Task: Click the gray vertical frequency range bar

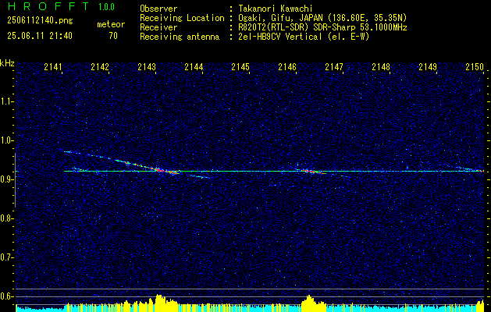Action: pos(16,180)
